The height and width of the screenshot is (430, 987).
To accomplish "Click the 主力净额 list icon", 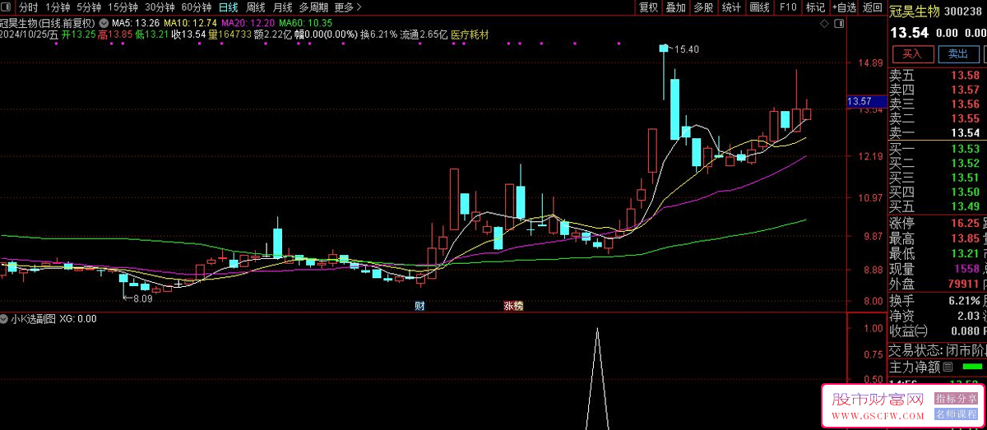I will (948, 367).
